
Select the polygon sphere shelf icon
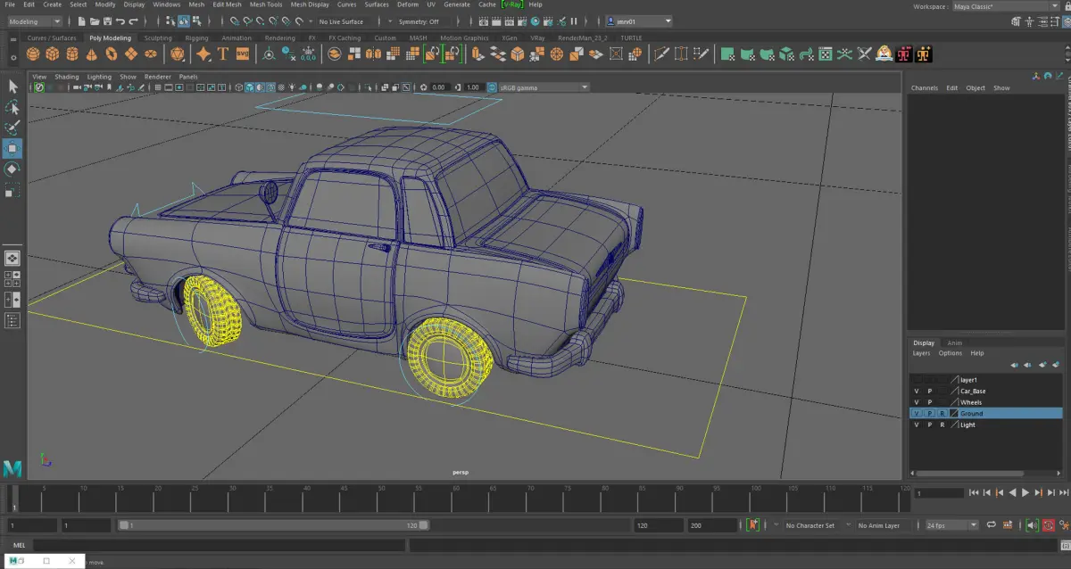33,54
